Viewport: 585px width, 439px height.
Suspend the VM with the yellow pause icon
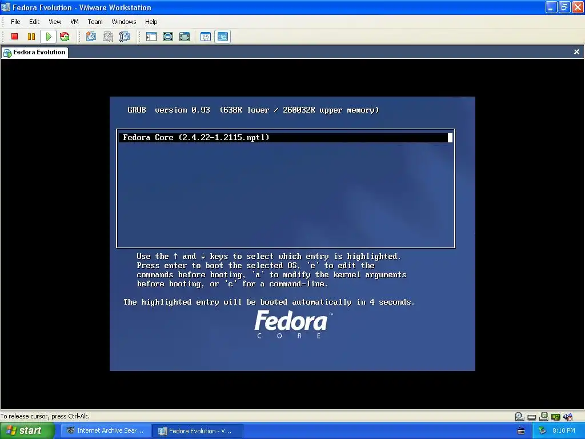31,37
